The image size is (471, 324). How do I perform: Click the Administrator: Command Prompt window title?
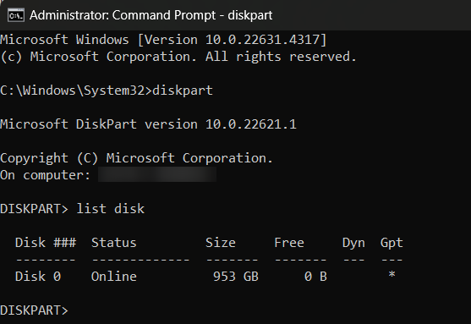[151, 15]
